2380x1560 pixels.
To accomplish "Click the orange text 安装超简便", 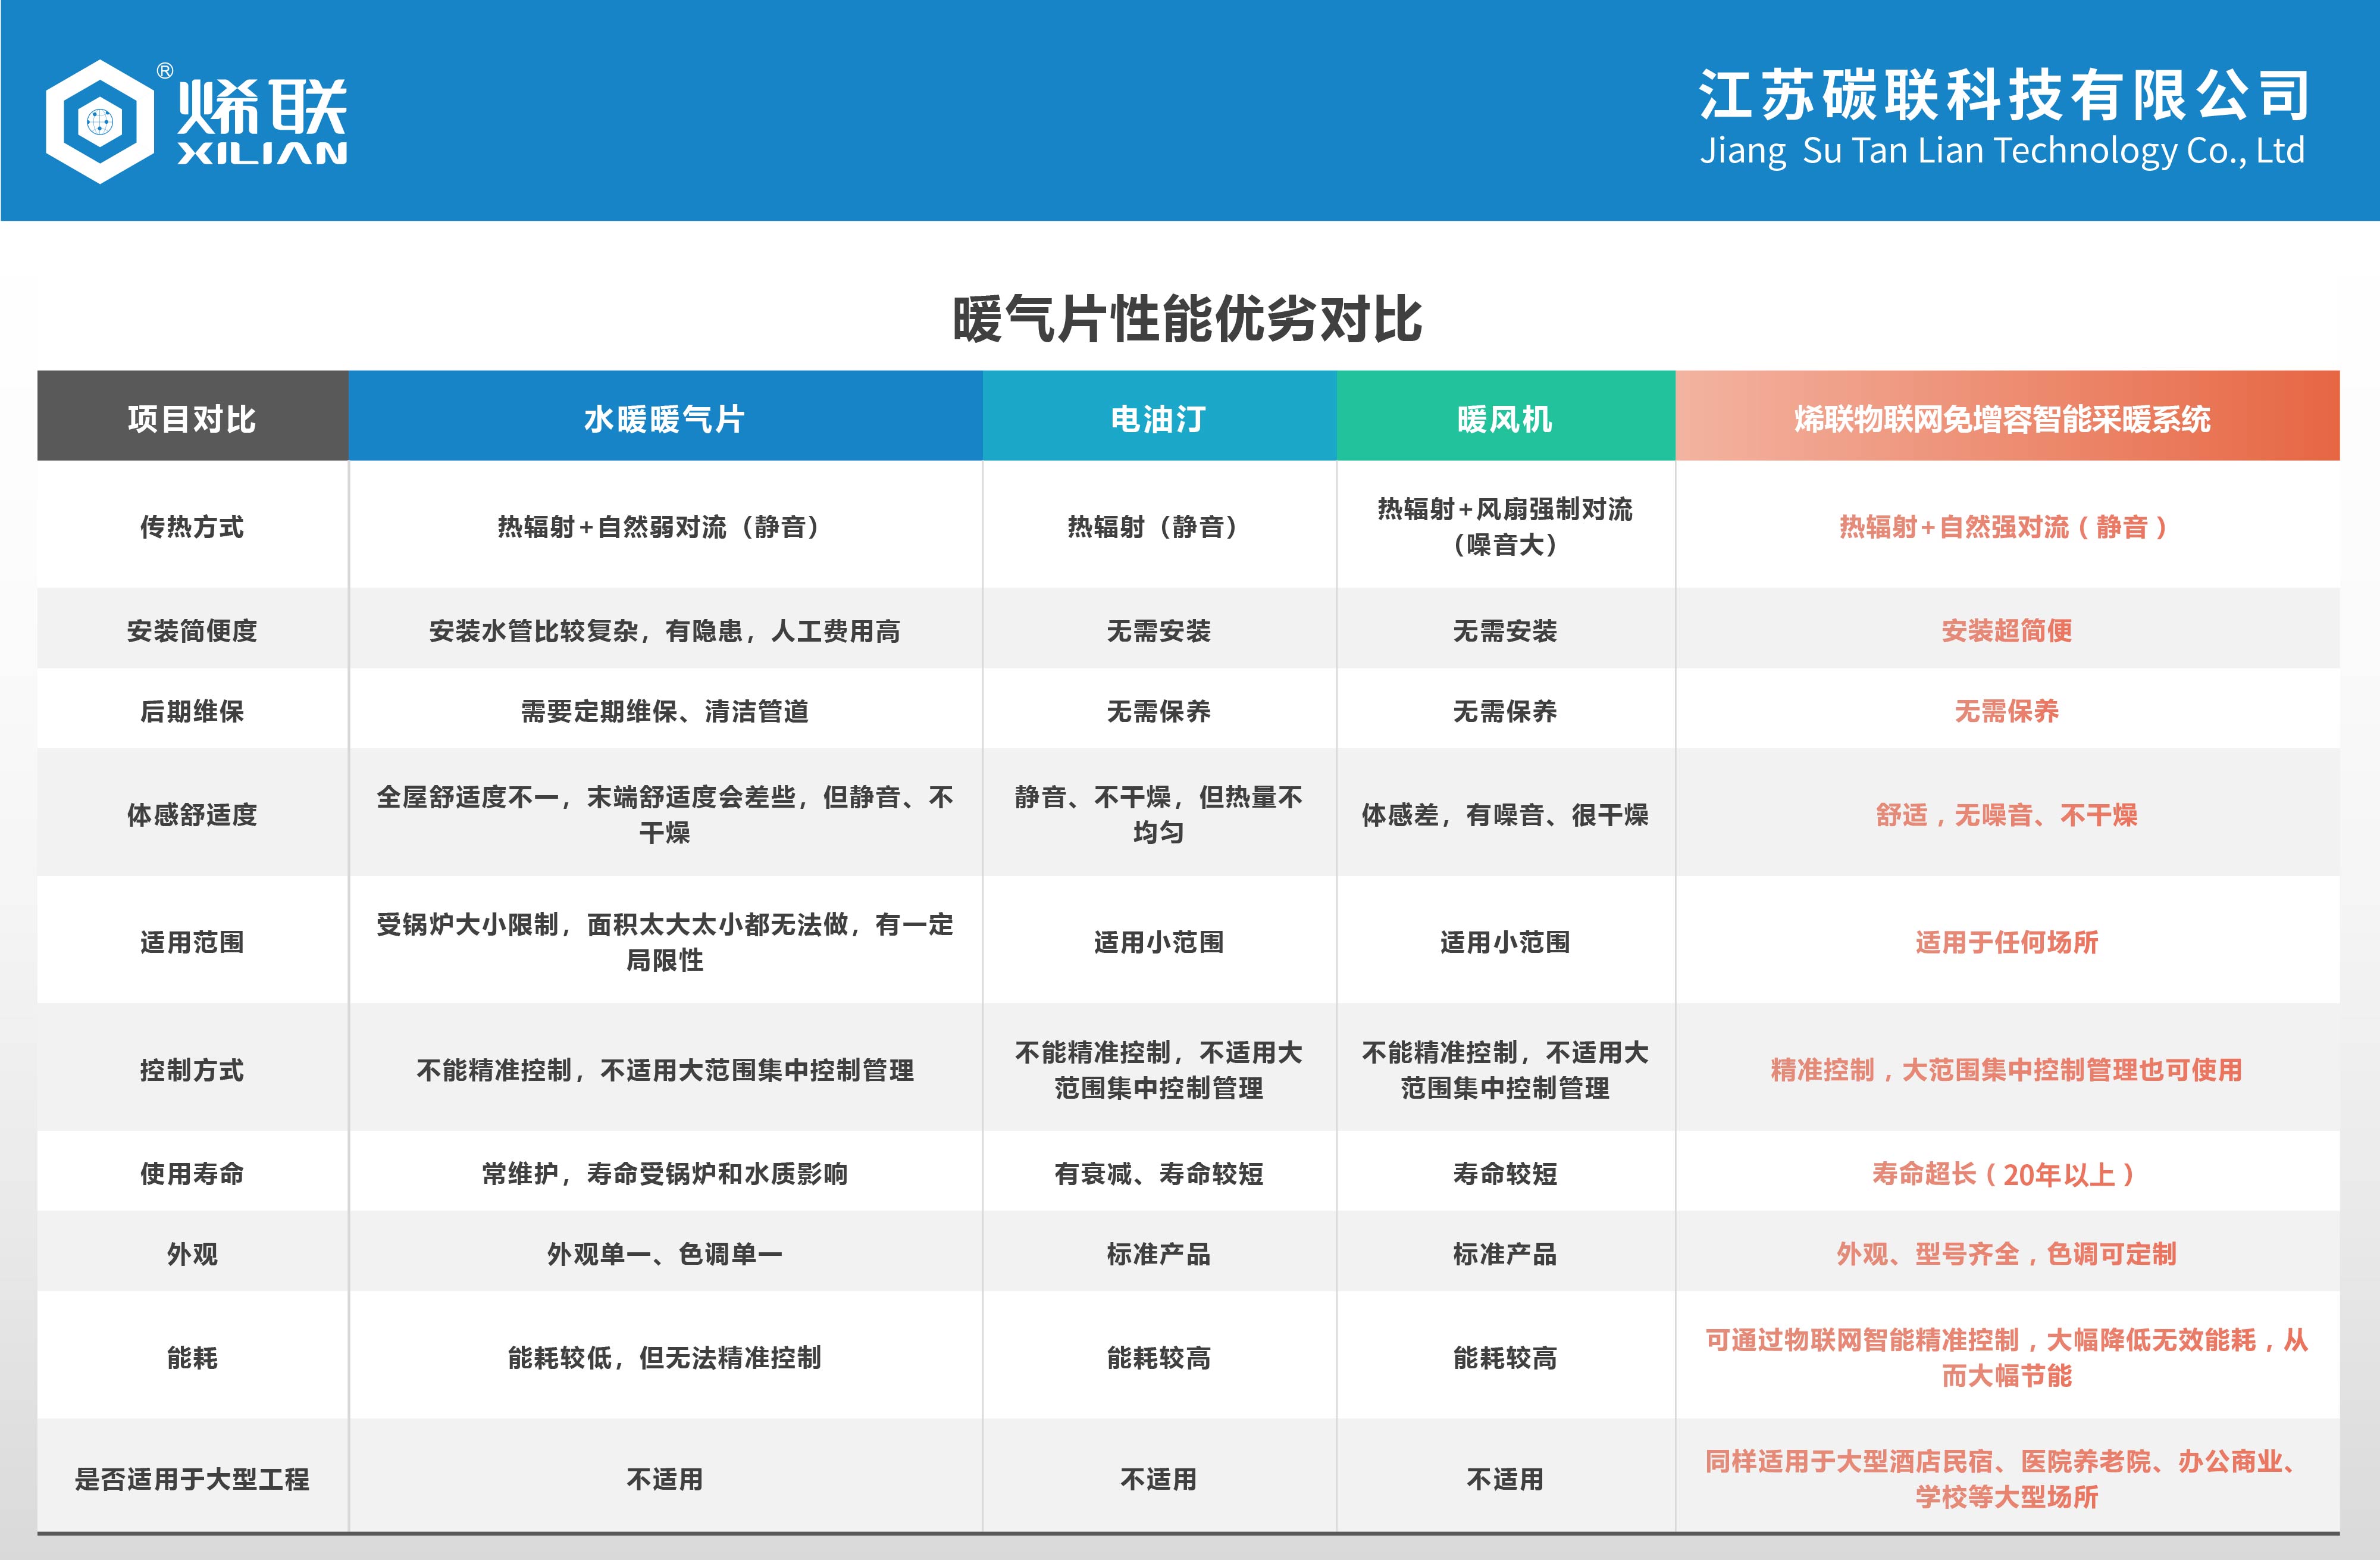I will [x=2007, y=630].
